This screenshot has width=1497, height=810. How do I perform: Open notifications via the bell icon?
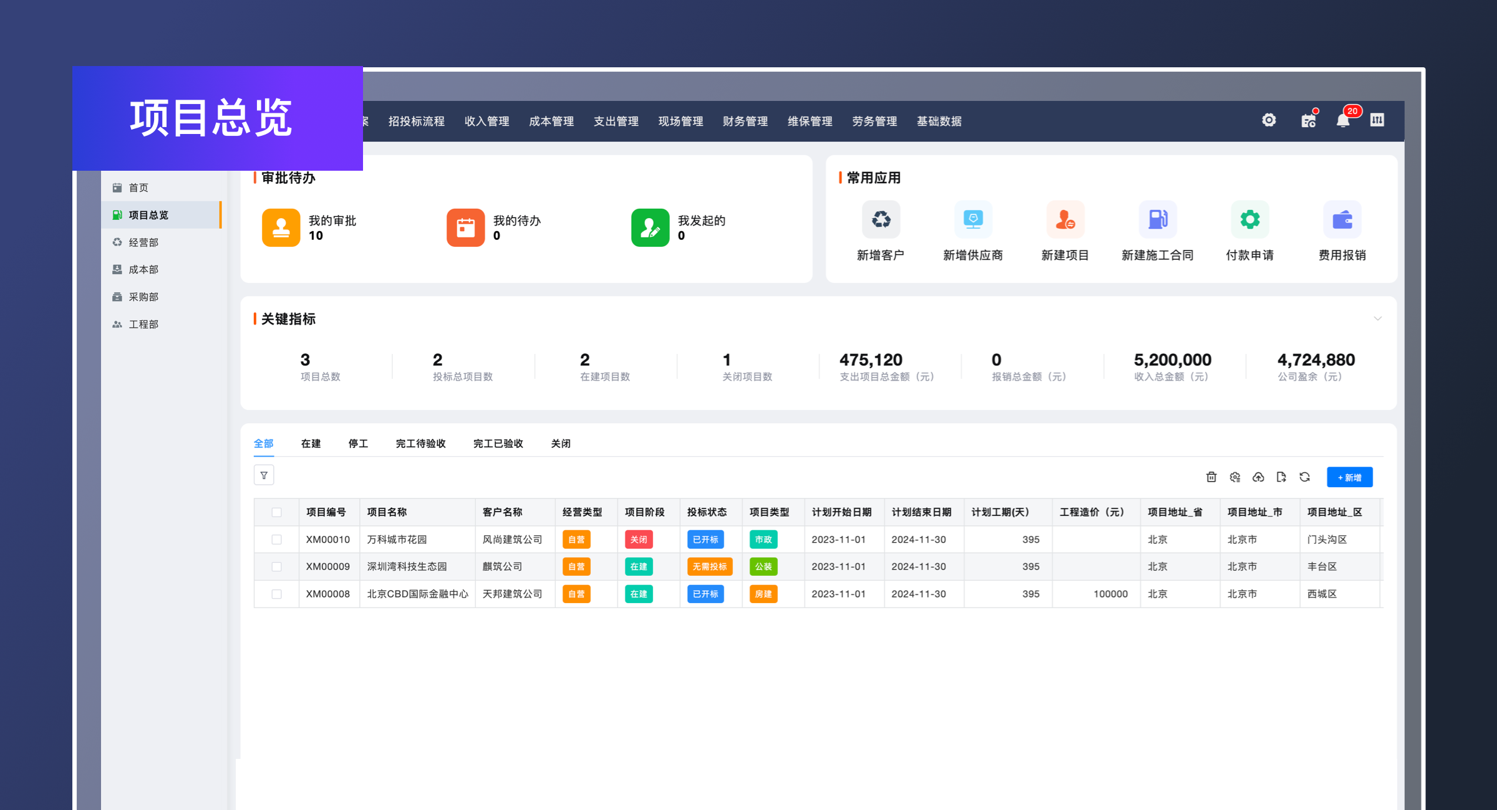pyautogui.click(x=1344, y=120)
